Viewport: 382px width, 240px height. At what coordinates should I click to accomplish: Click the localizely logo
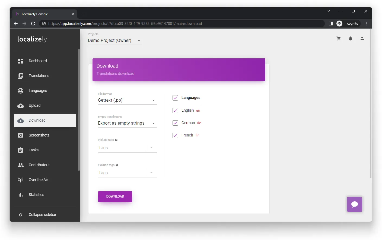coord(32,39)
